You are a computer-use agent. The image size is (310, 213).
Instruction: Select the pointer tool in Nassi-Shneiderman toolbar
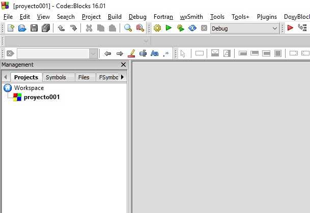(x=183, y=53)
